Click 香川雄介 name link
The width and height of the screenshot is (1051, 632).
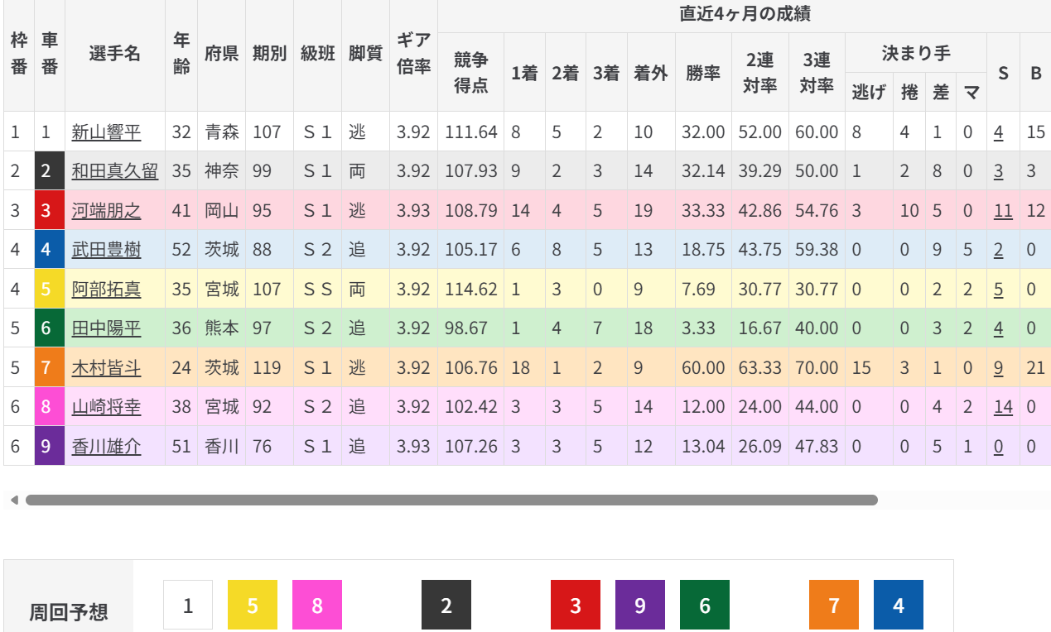(x=106, y=447)
